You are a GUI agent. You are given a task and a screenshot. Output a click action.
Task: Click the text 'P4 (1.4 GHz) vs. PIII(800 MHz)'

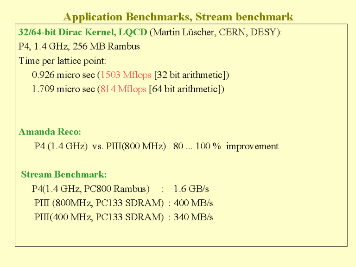pos(100,146)
